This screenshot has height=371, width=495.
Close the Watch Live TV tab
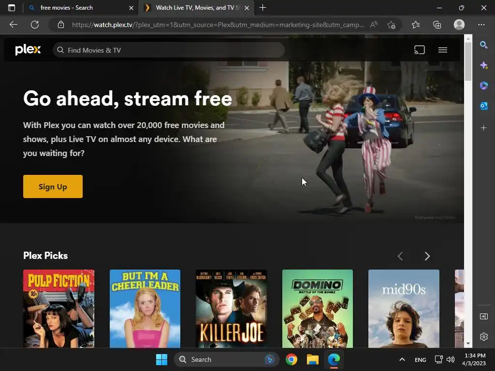coord(247,8)
